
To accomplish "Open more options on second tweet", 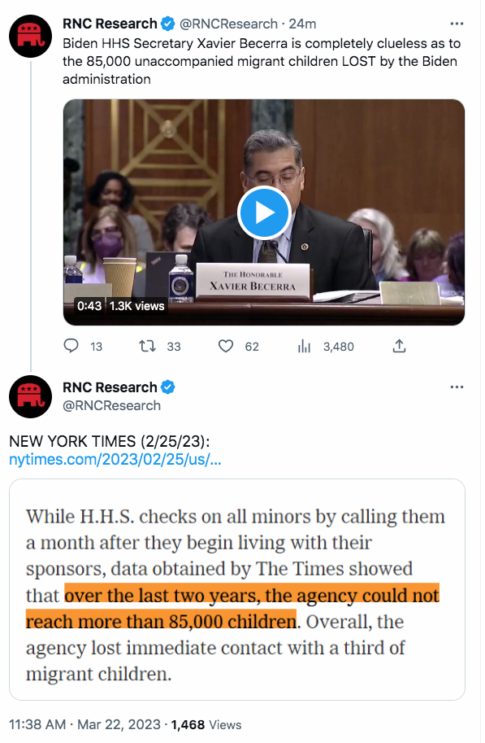I will 457,387.
